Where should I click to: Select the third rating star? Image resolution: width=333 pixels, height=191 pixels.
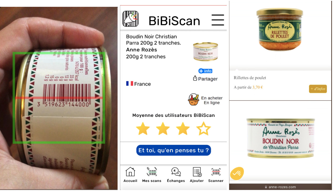tap(183, 129)
